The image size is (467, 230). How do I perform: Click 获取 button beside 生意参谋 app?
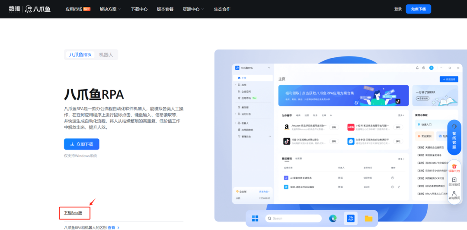pos(398,141)
